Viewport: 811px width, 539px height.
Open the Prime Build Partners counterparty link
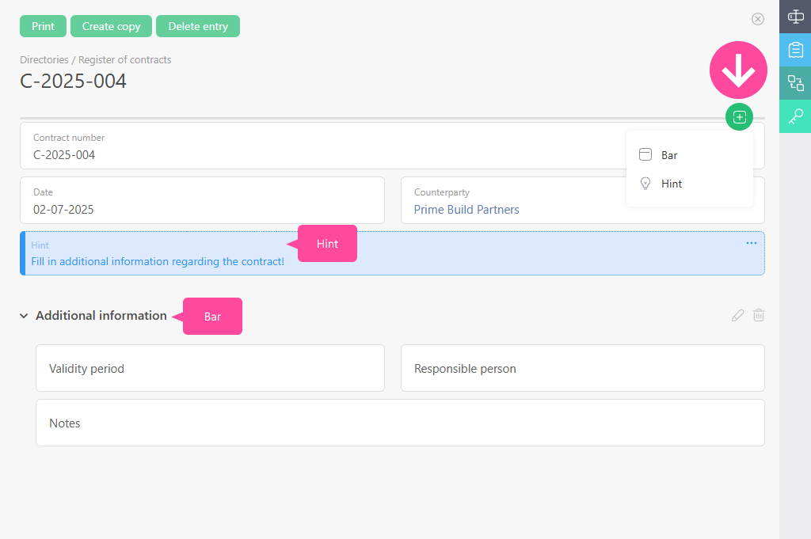click(466, 210)
